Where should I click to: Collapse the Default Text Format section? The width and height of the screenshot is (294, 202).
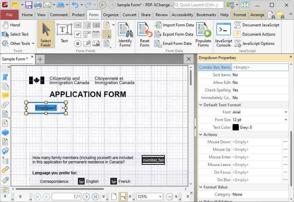201,105
